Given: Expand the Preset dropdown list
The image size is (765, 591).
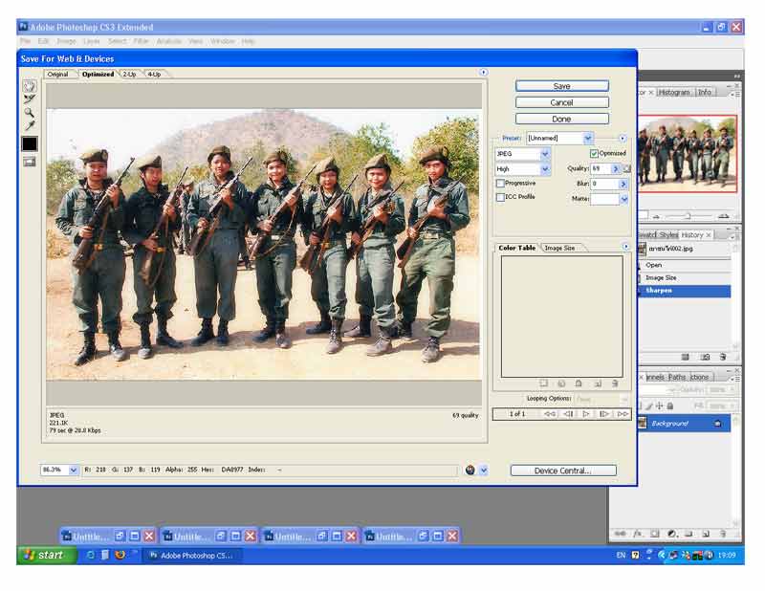Looking at the screenshot, I should (x=588, y=138).
